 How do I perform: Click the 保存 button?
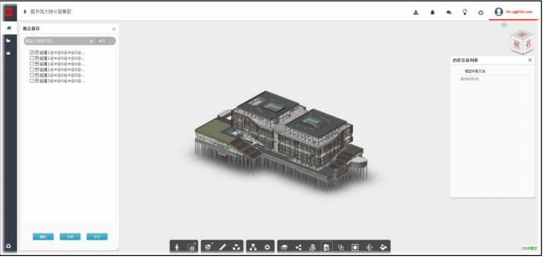point(97,236)
